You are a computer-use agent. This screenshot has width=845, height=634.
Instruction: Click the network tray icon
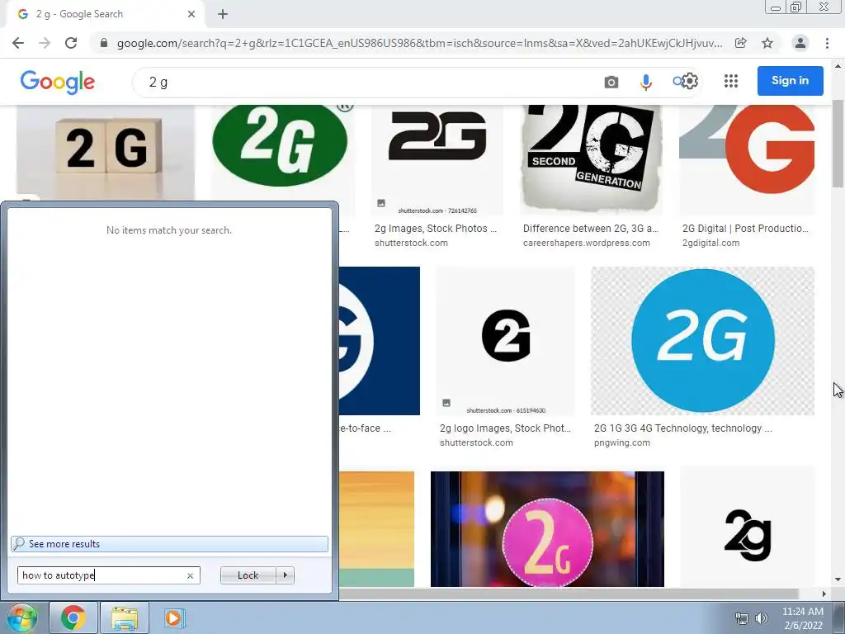point(742,618)
